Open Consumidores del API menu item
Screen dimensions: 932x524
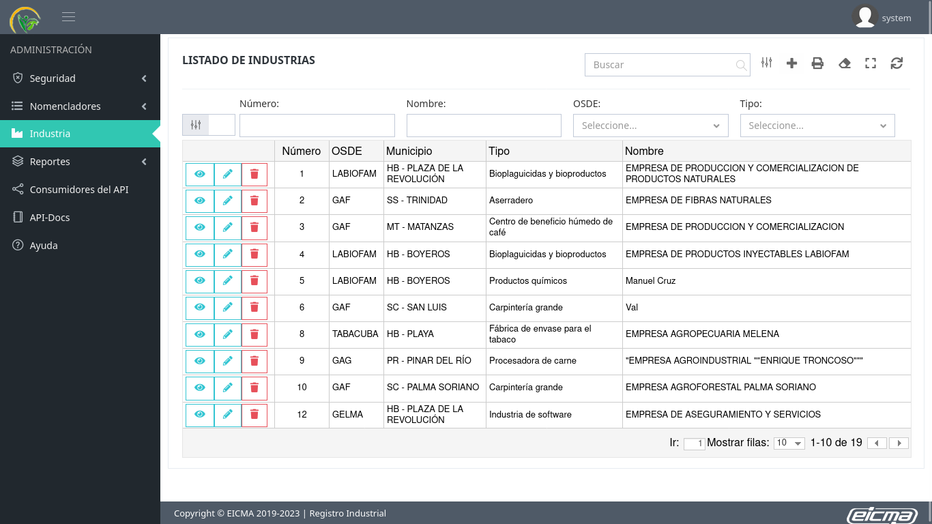79,190
